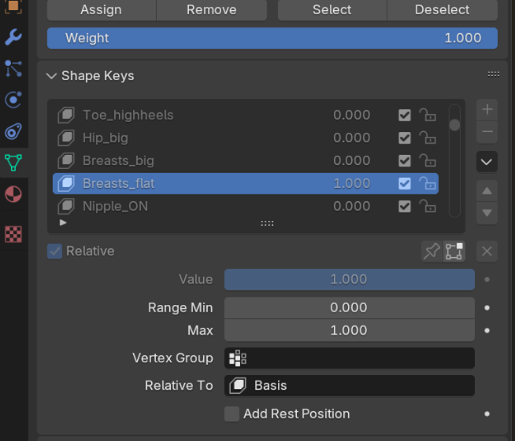Open the Particles properties tab
Image resolution: width=515 pixels, height=441 pixels.
(x=13, y=68)
